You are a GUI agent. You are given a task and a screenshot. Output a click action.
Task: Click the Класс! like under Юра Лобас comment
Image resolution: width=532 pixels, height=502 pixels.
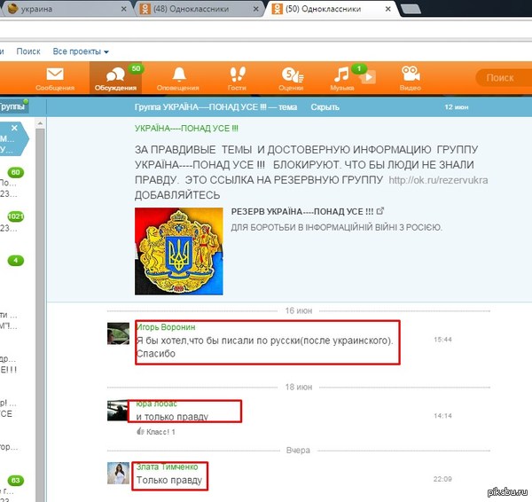[160, 432]
